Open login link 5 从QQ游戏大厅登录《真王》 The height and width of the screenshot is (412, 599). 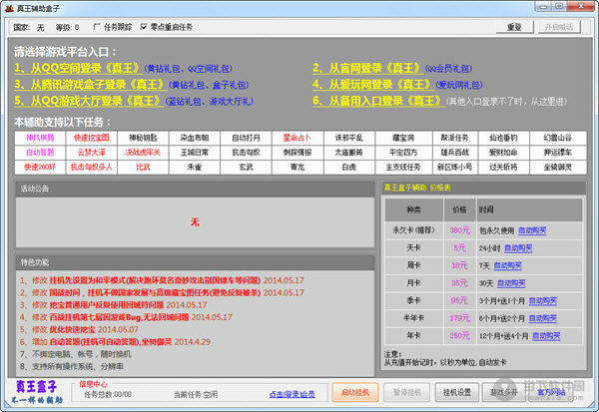89,101
